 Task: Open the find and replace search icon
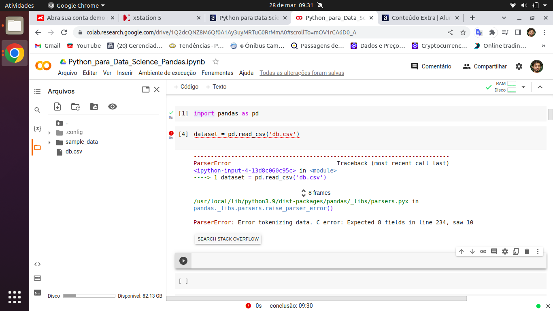pyautogui.click(x=37, y=110)
